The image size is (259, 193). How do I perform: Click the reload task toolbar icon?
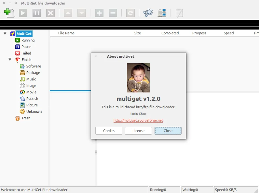point(130,13)
